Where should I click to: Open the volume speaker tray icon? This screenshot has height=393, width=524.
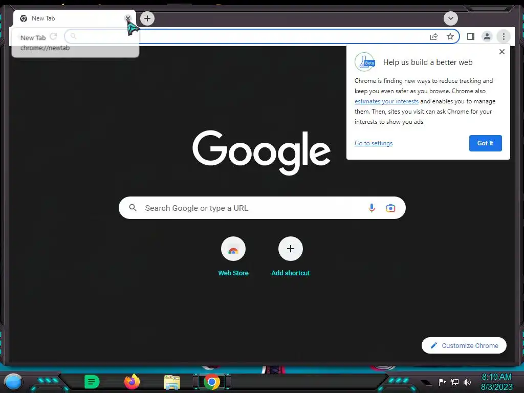point(467,382)
